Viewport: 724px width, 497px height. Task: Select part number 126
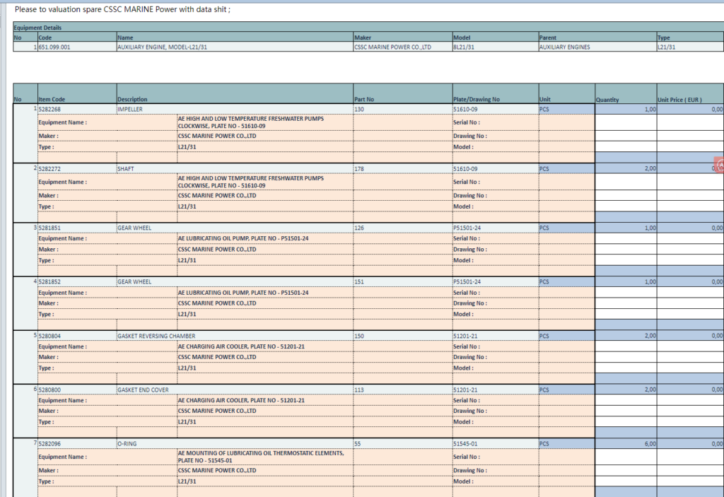tap(402, 228)
